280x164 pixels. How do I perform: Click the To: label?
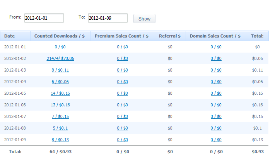[x=82, y=17]
